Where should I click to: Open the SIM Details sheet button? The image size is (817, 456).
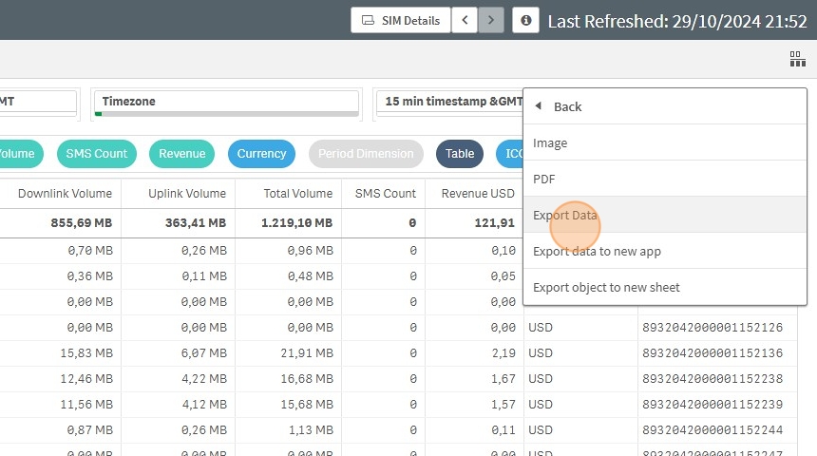[401, 20]
